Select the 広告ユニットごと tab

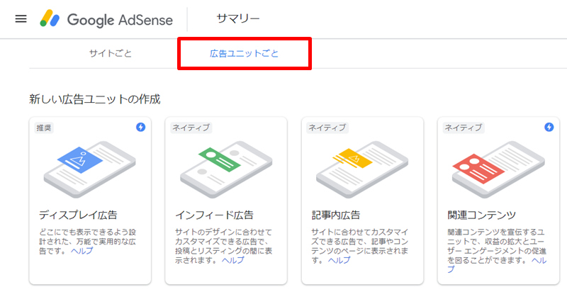point(245,54)
